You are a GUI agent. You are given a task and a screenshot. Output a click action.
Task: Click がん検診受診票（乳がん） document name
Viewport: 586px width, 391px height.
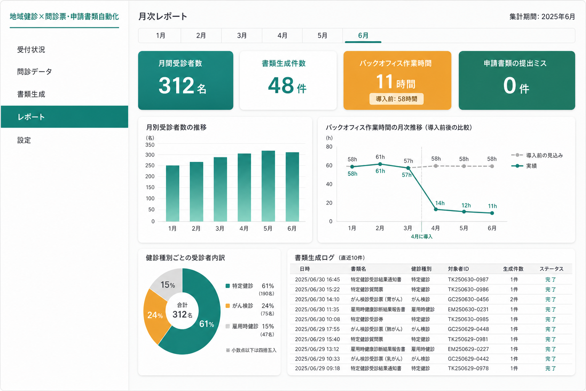click(377, 359)
